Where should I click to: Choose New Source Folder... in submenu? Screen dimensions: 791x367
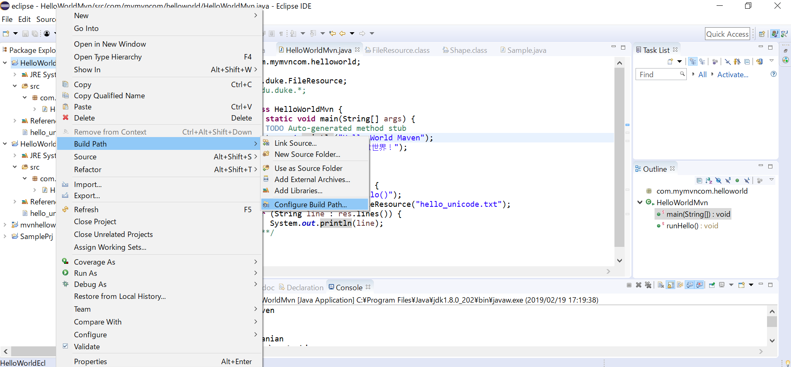pos(315,154)
